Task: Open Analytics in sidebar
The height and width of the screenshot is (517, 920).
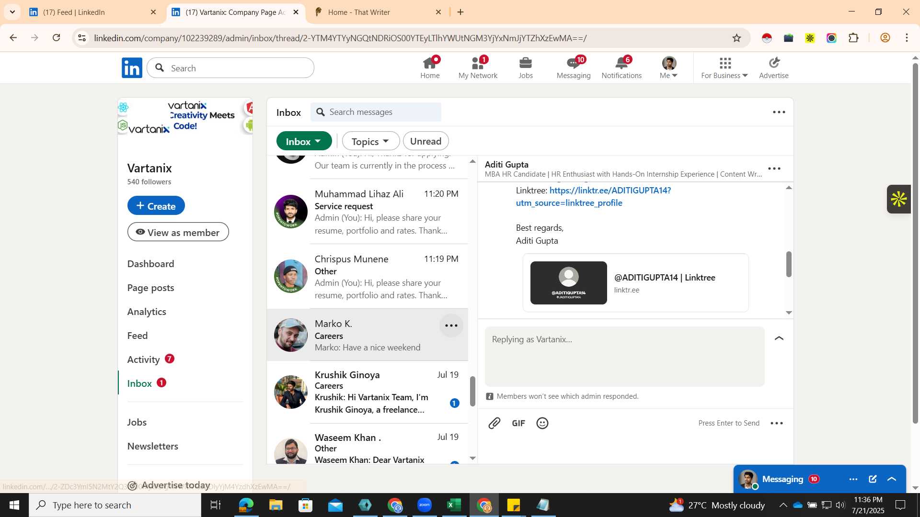Action: point(147,312)
